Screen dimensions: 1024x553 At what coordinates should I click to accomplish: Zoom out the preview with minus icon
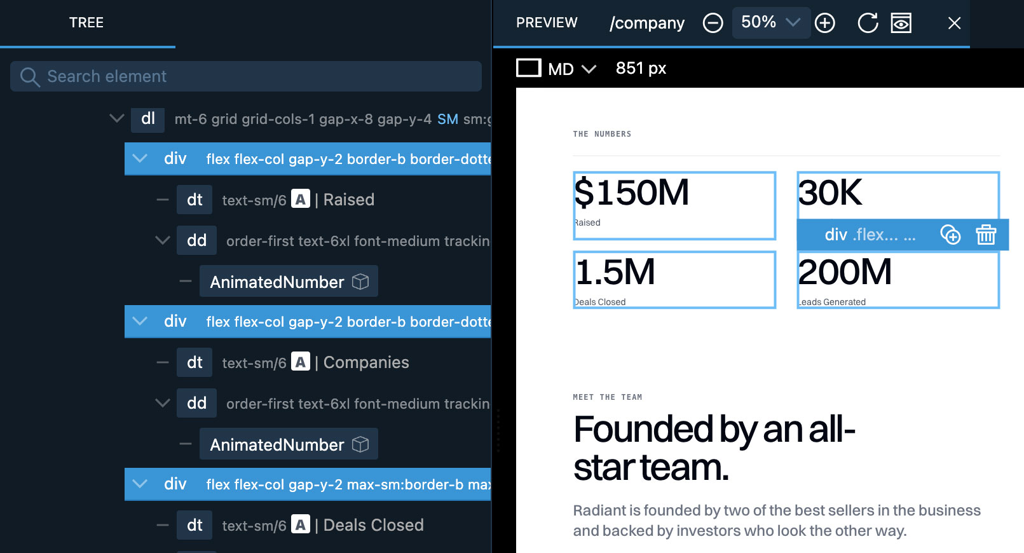point(713,24)
